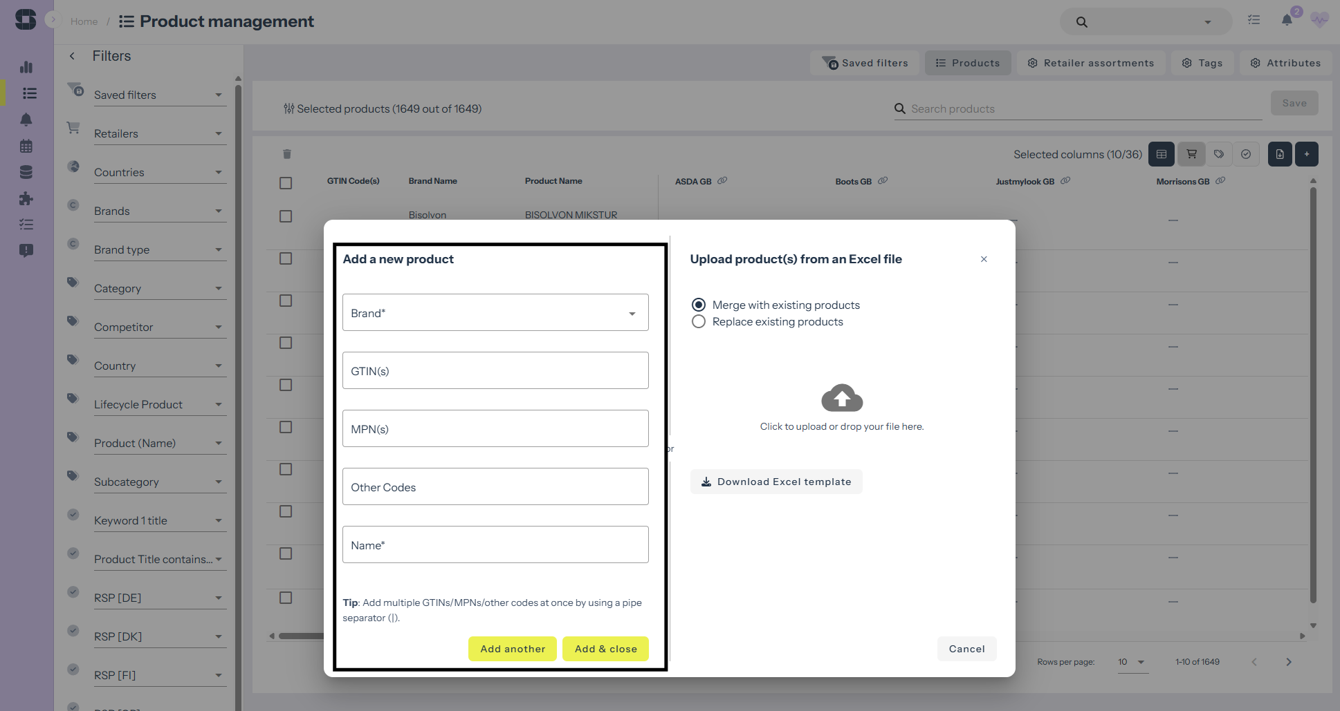Screen dimensions: 1340x711
Task: Open the Brand dropdown in product form
Action: (x=495, y=313)
